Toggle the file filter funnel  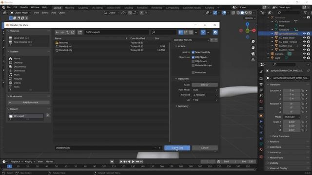[203, 32]
